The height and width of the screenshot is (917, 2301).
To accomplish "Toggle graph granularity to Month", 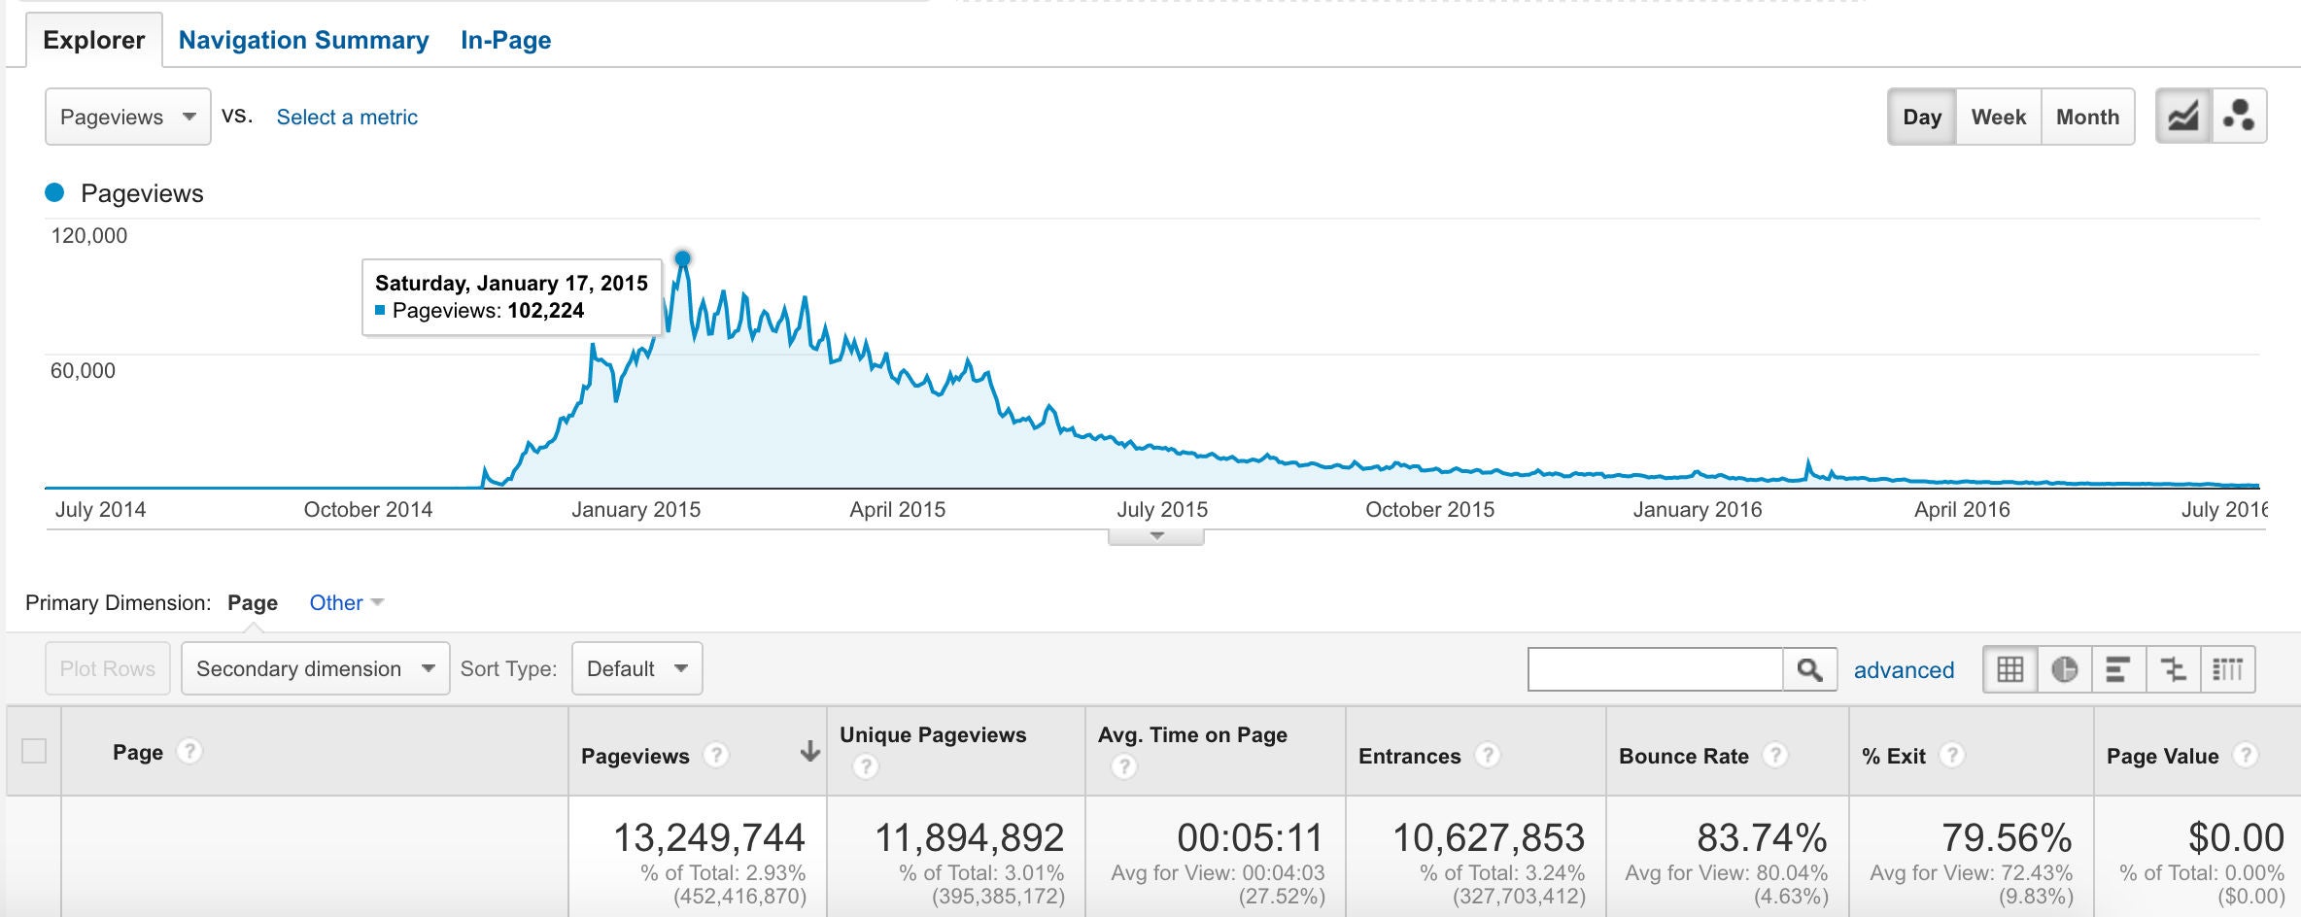I will (x=2087, y=117).
